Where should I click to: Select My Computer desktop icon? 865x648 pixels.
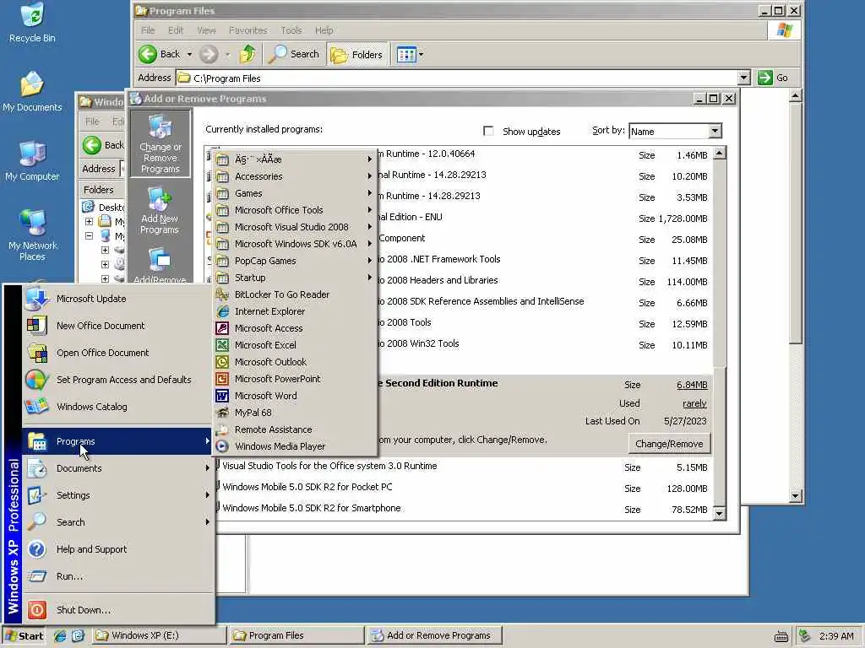click(33, 161)
